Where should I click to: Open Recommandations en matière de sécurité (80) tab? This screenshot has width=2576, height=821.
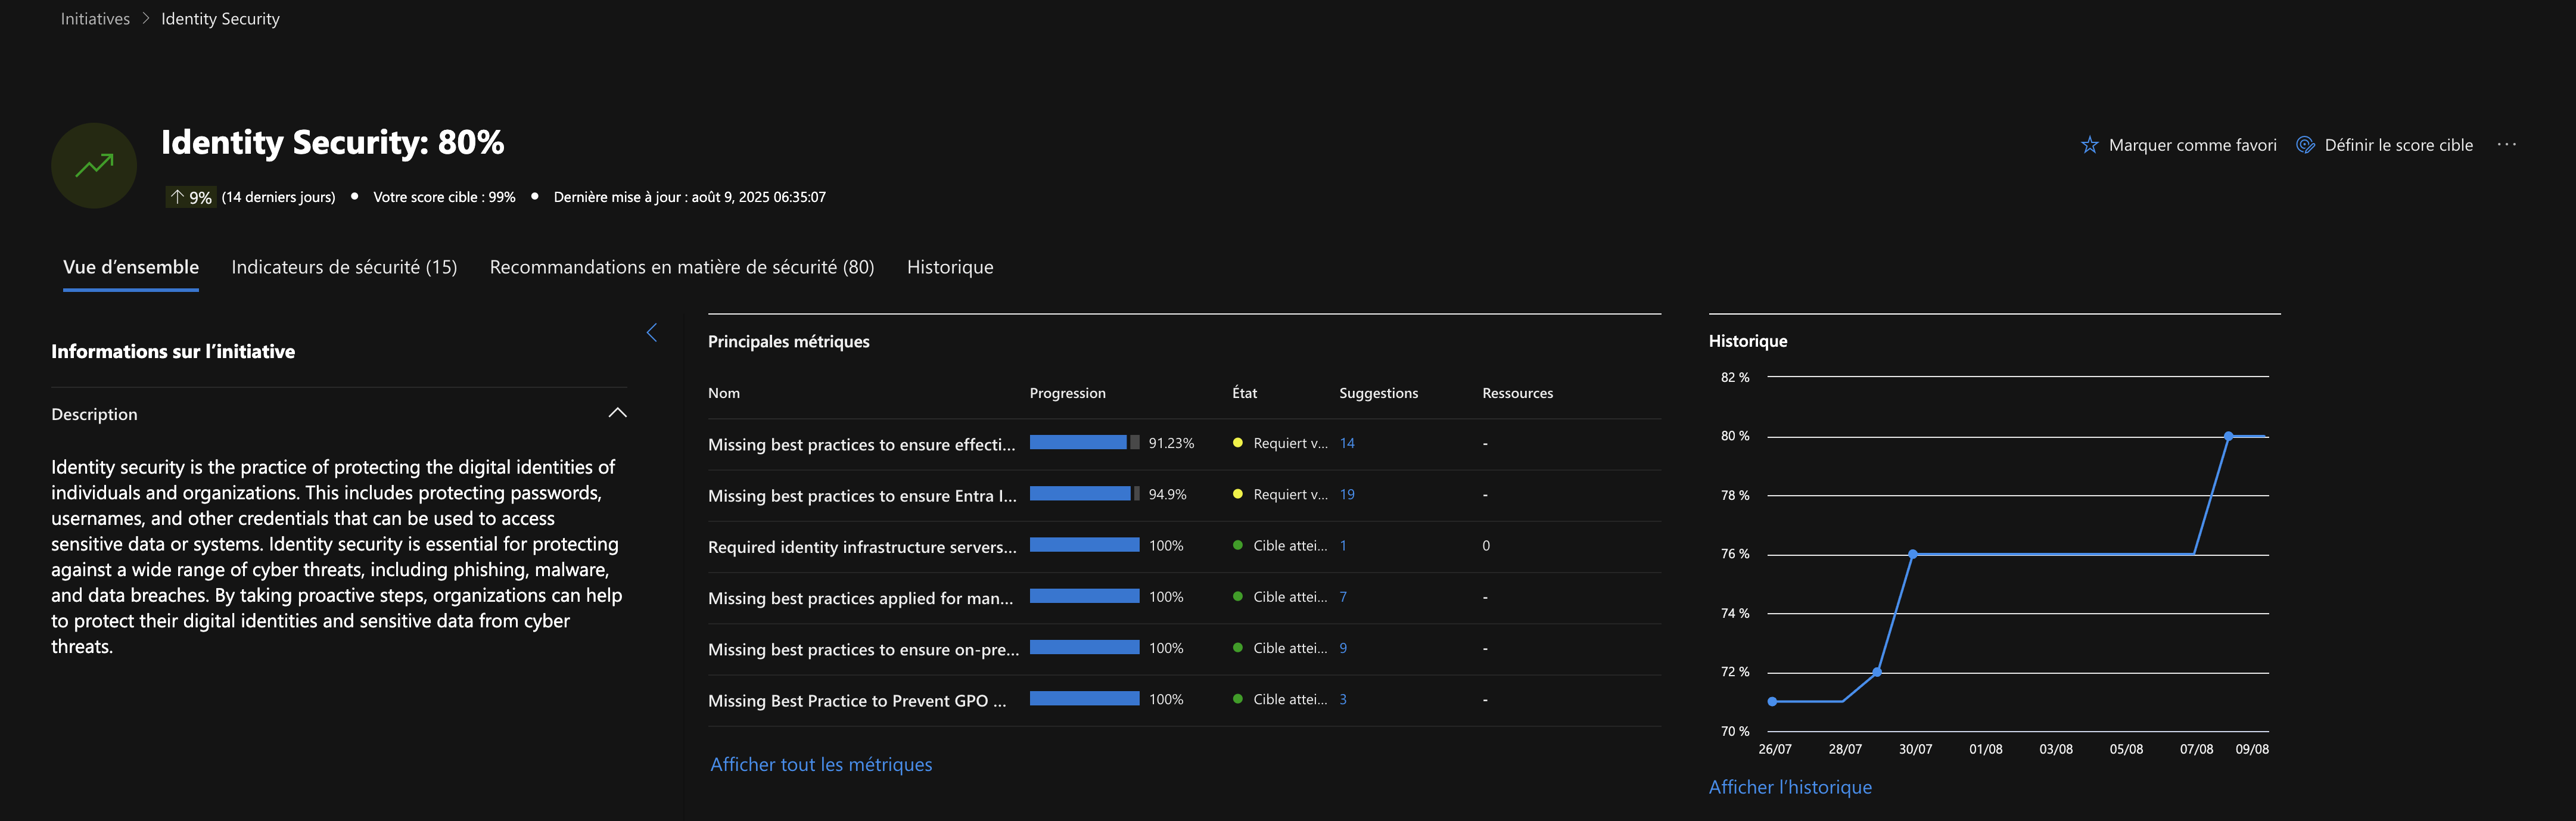682,267
